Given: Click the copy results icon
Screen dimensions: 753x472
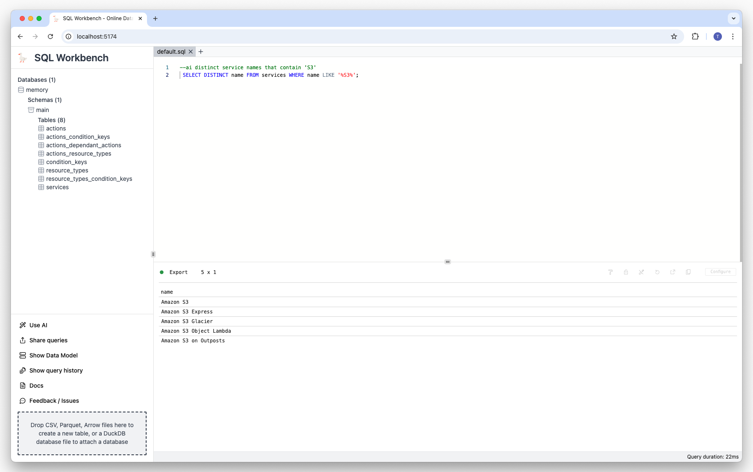Looking at the screenshot, I should [688, 272].
